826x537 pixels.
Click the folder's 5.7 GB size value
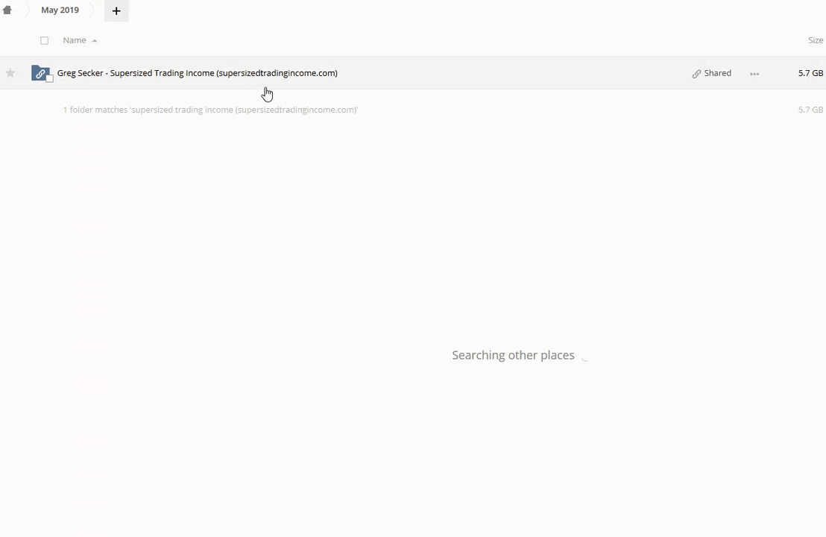point(810,73)
